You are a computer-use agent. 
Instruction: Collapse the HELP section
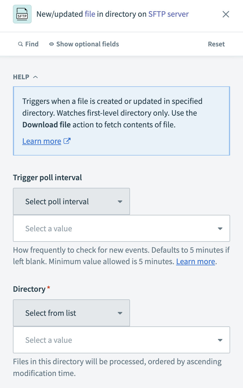(x=35, y=77)
